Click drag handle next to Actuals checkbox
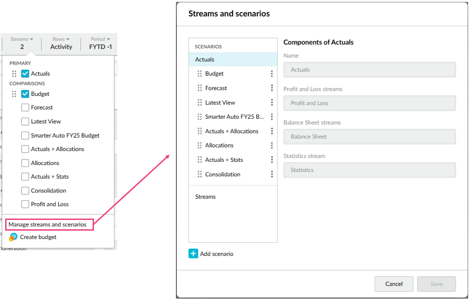470x299 pixels. coord(14,73)
